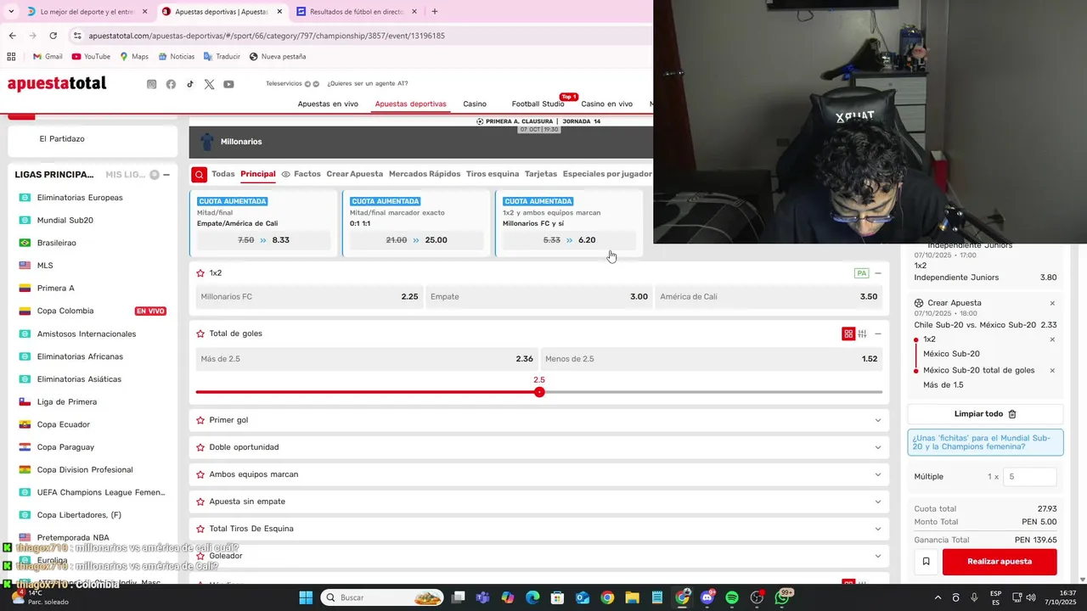Open MLS league in sidebar
Image resolution: width=1087 pixels, height=611 pixels.
click(45, 266)
